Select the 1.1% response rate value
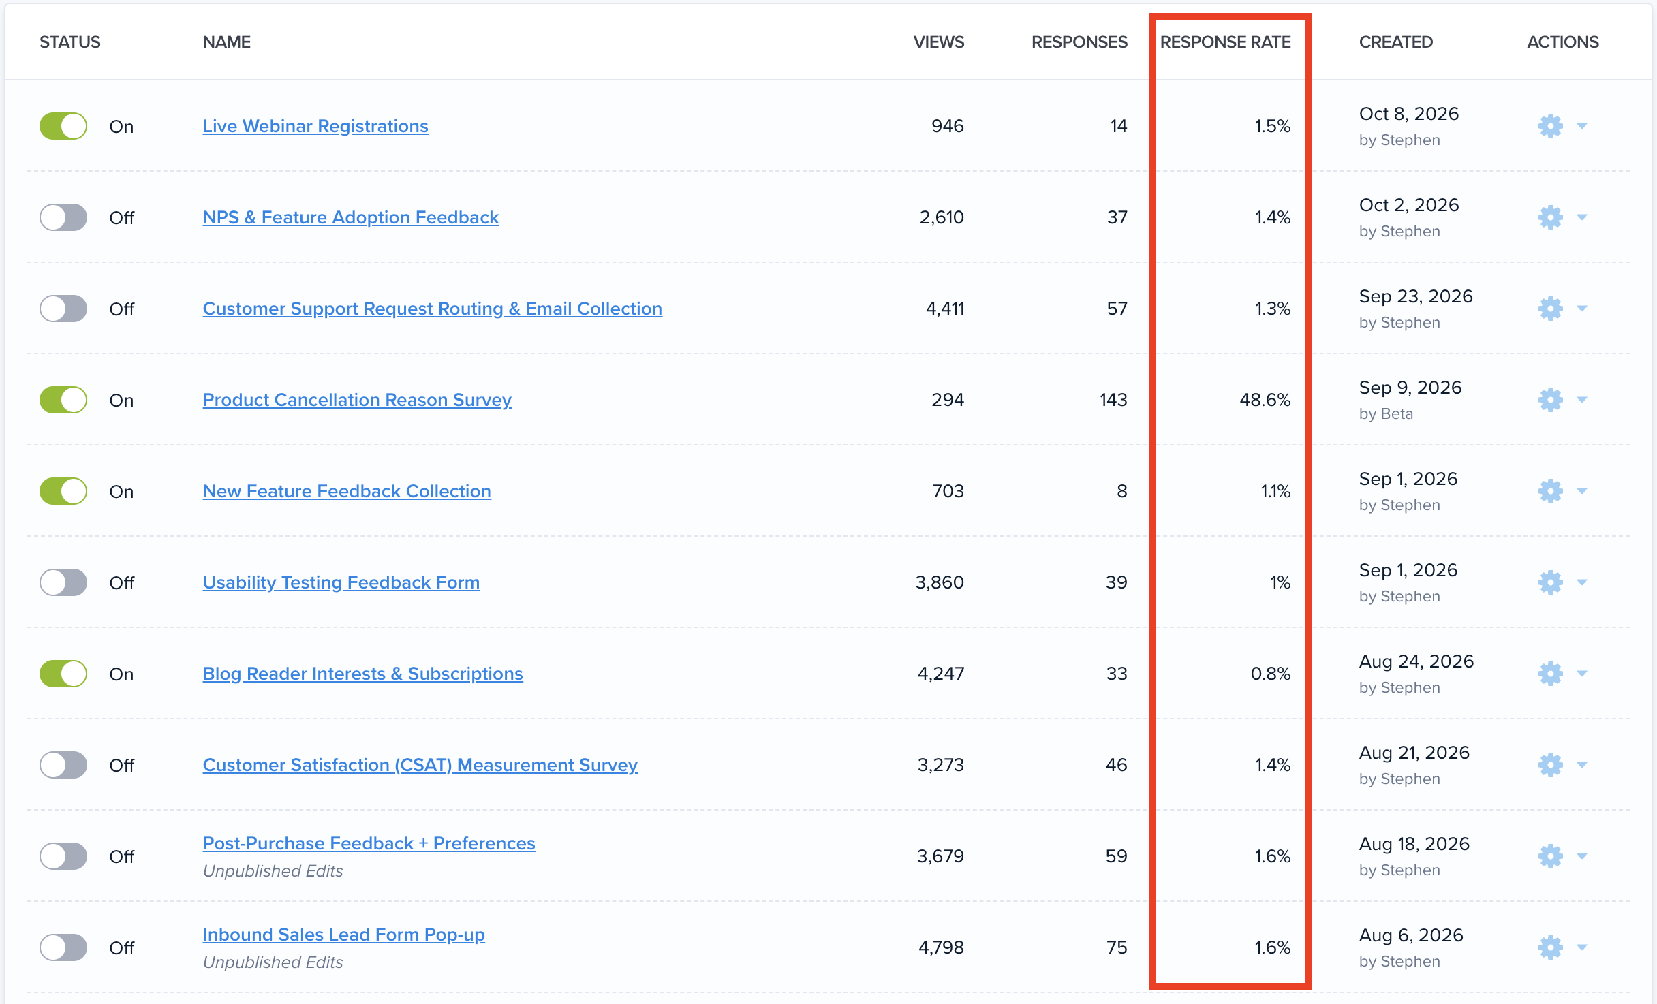This screenshot has width=1657, height=1004. point(1275,491)
